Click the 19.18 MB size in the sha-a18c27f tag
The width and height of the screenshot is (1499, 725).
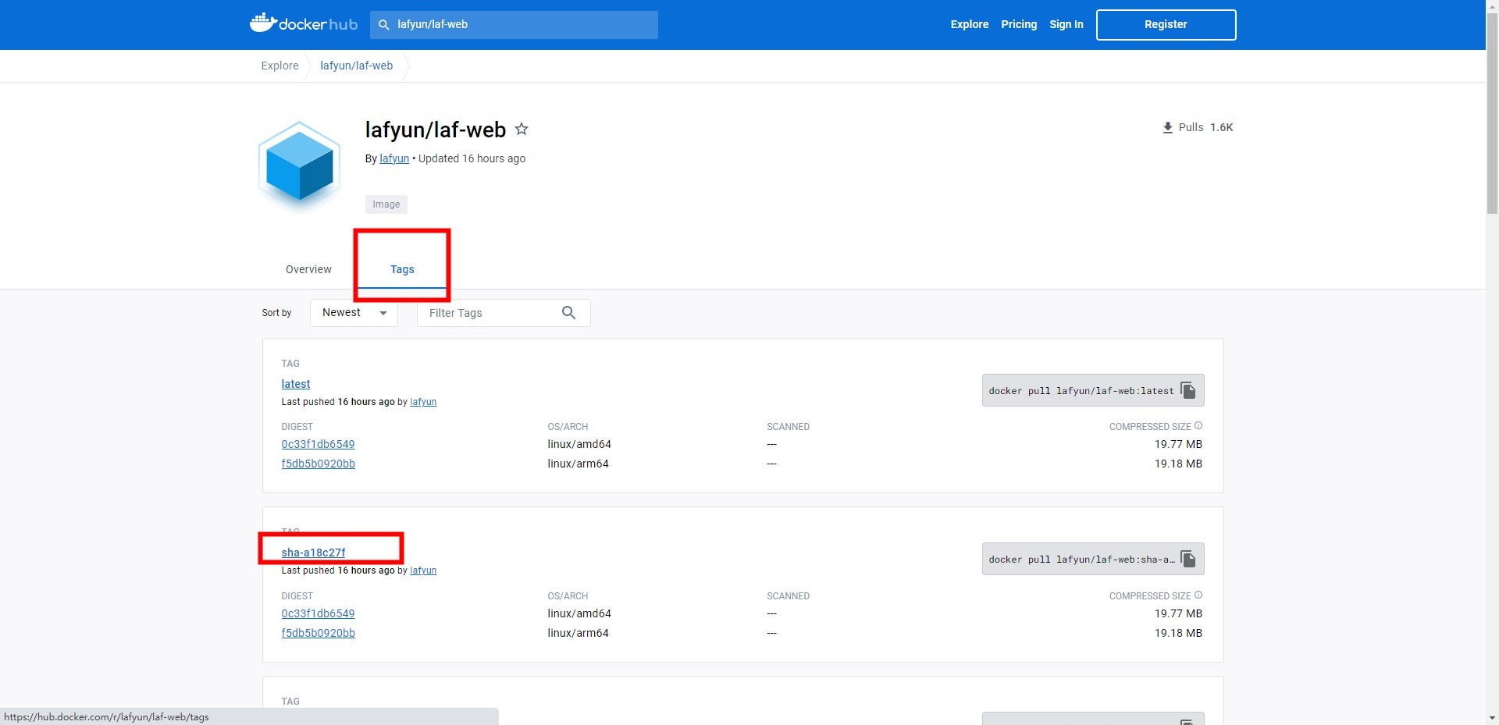[1178, 633]
